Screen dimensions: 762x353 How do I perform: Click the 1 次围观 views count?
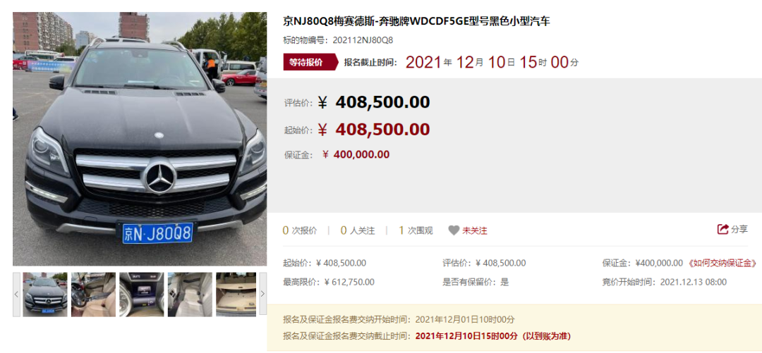tap(416, 230)
